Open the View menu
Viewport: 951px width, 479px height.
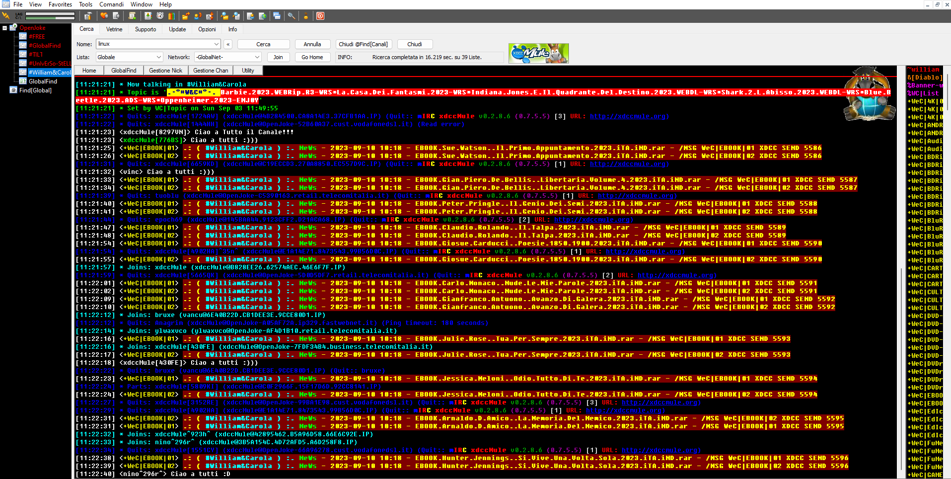36,4
